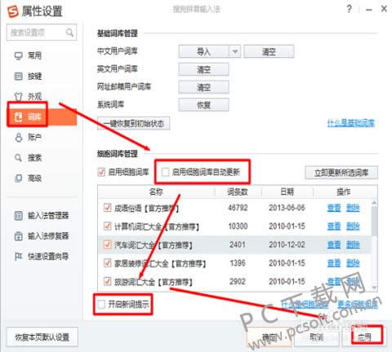Click 删除 link for 汽车词汇大全 row
Viewport: 392px width, 352px height.
click(x=353, y=244)
